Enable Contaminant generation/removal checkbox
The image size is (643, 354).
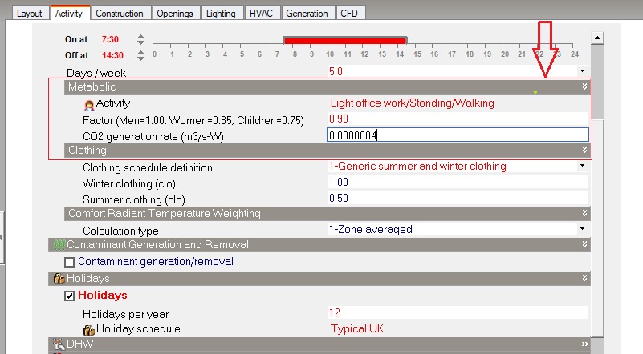click(x=69, y=262)
